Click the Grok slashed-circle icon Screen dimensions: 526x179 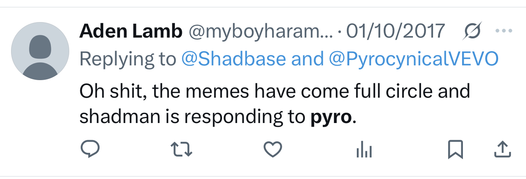point(474,31)
